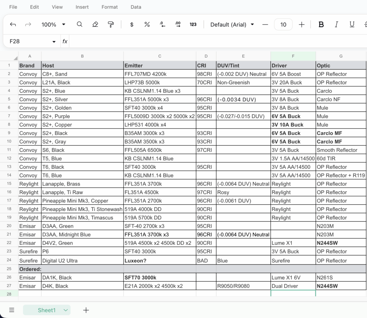The height and width of the screenshot is (318, 367).
Task: Add a new sheet with plus icon
Action: [86, 310]
